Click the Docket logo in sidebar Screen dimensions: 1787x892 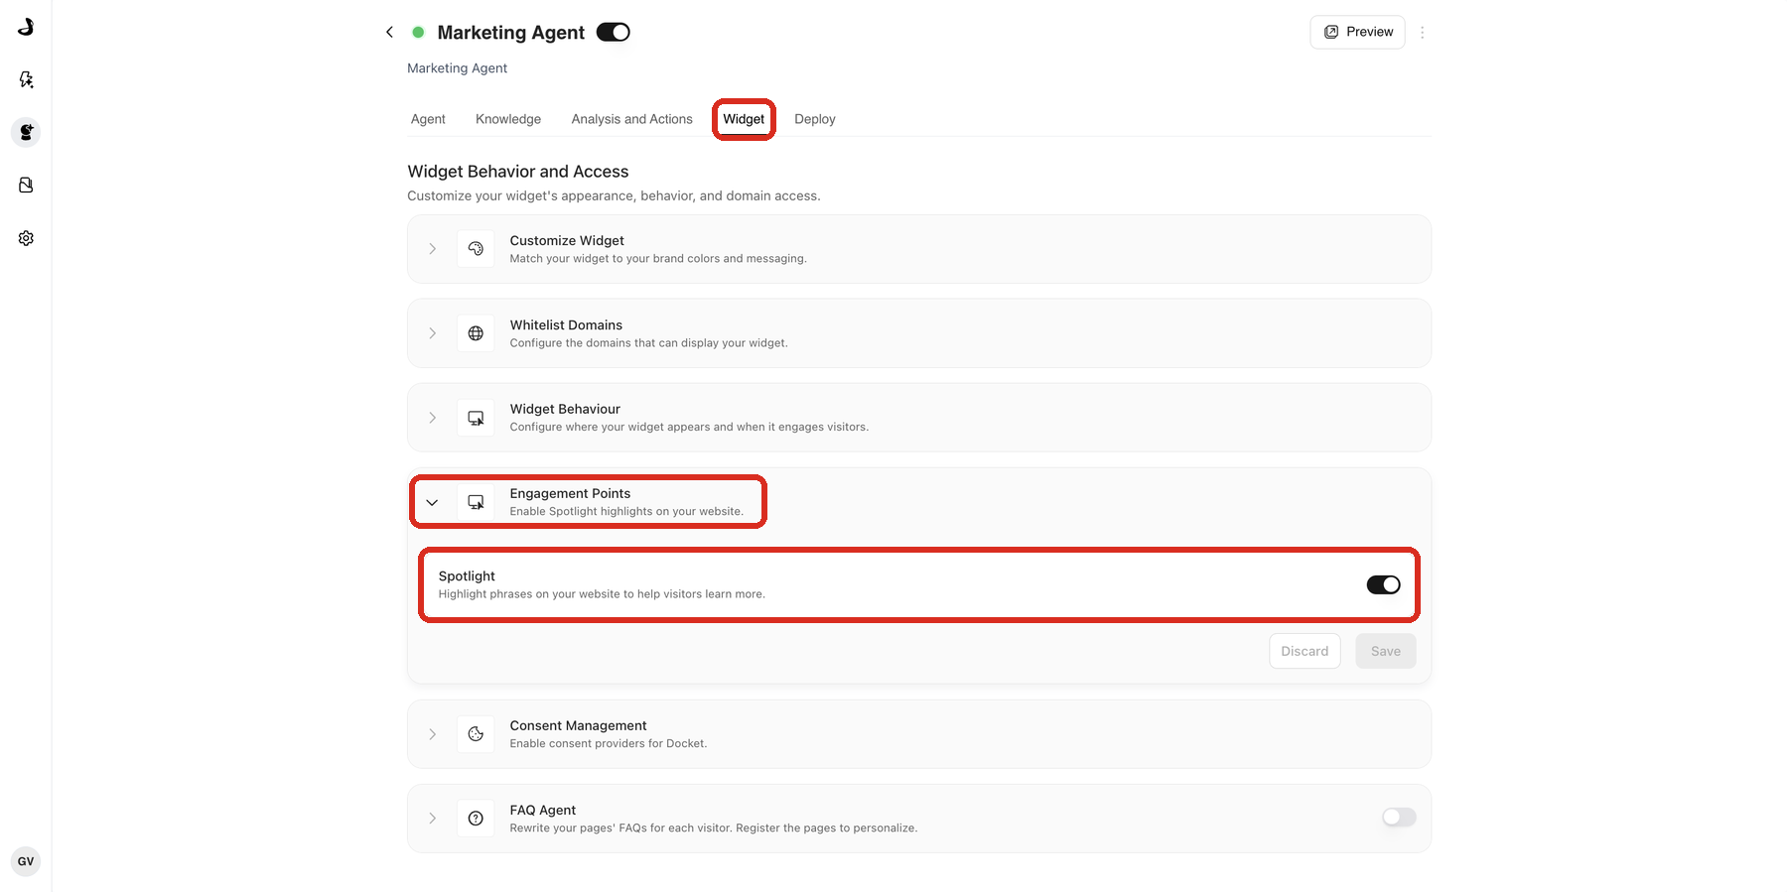coord(26,27)
